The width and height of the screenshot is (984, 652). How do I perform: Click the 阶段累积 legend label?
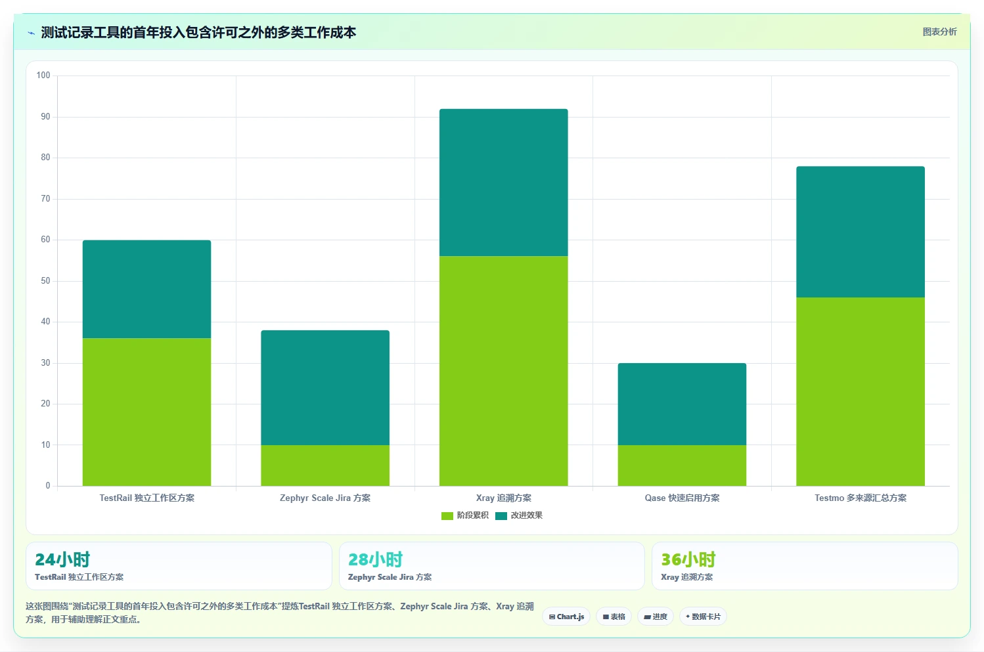(473, 515)
